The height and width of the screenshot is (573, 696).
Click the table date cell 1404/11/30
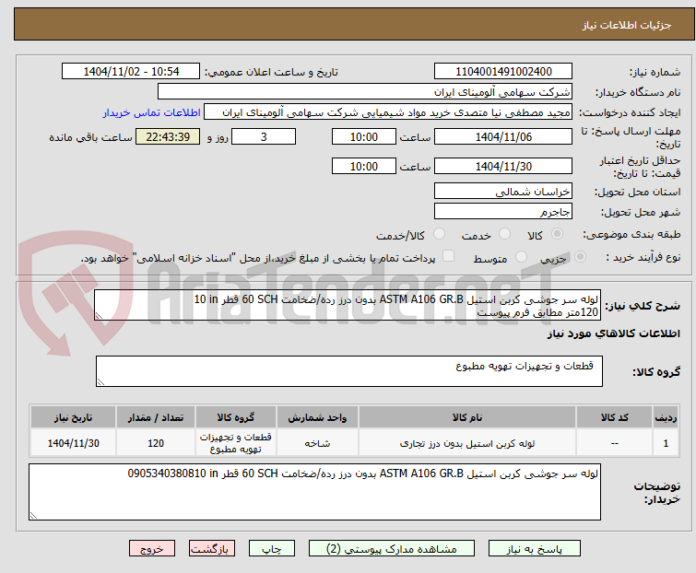pyautogui.click(x=73, y=443)
